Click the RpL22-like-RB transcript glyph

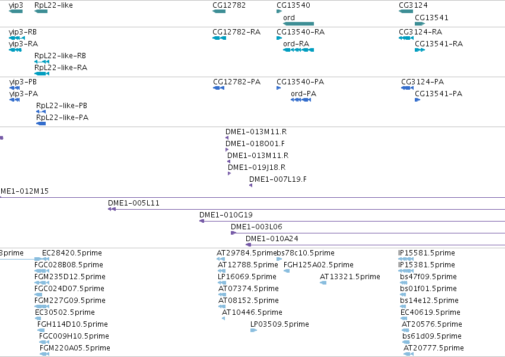42,62
